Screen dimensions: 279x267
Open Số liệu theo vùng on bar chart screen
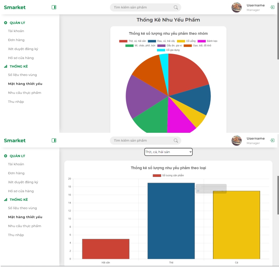click(x=22, y=208)
